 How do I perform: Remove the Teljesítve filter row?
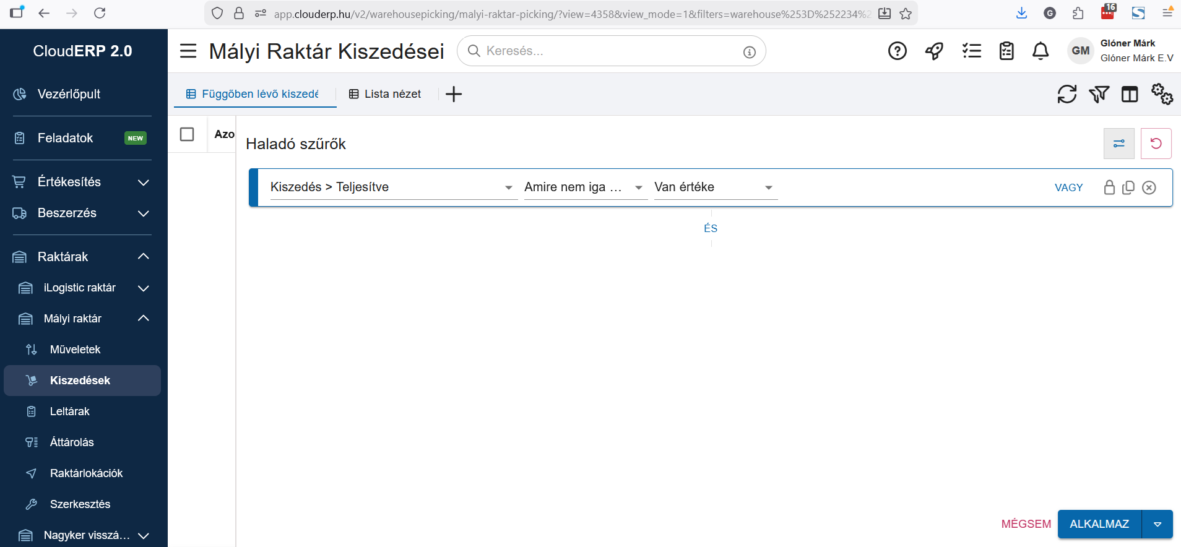[x=1149, y=187]
